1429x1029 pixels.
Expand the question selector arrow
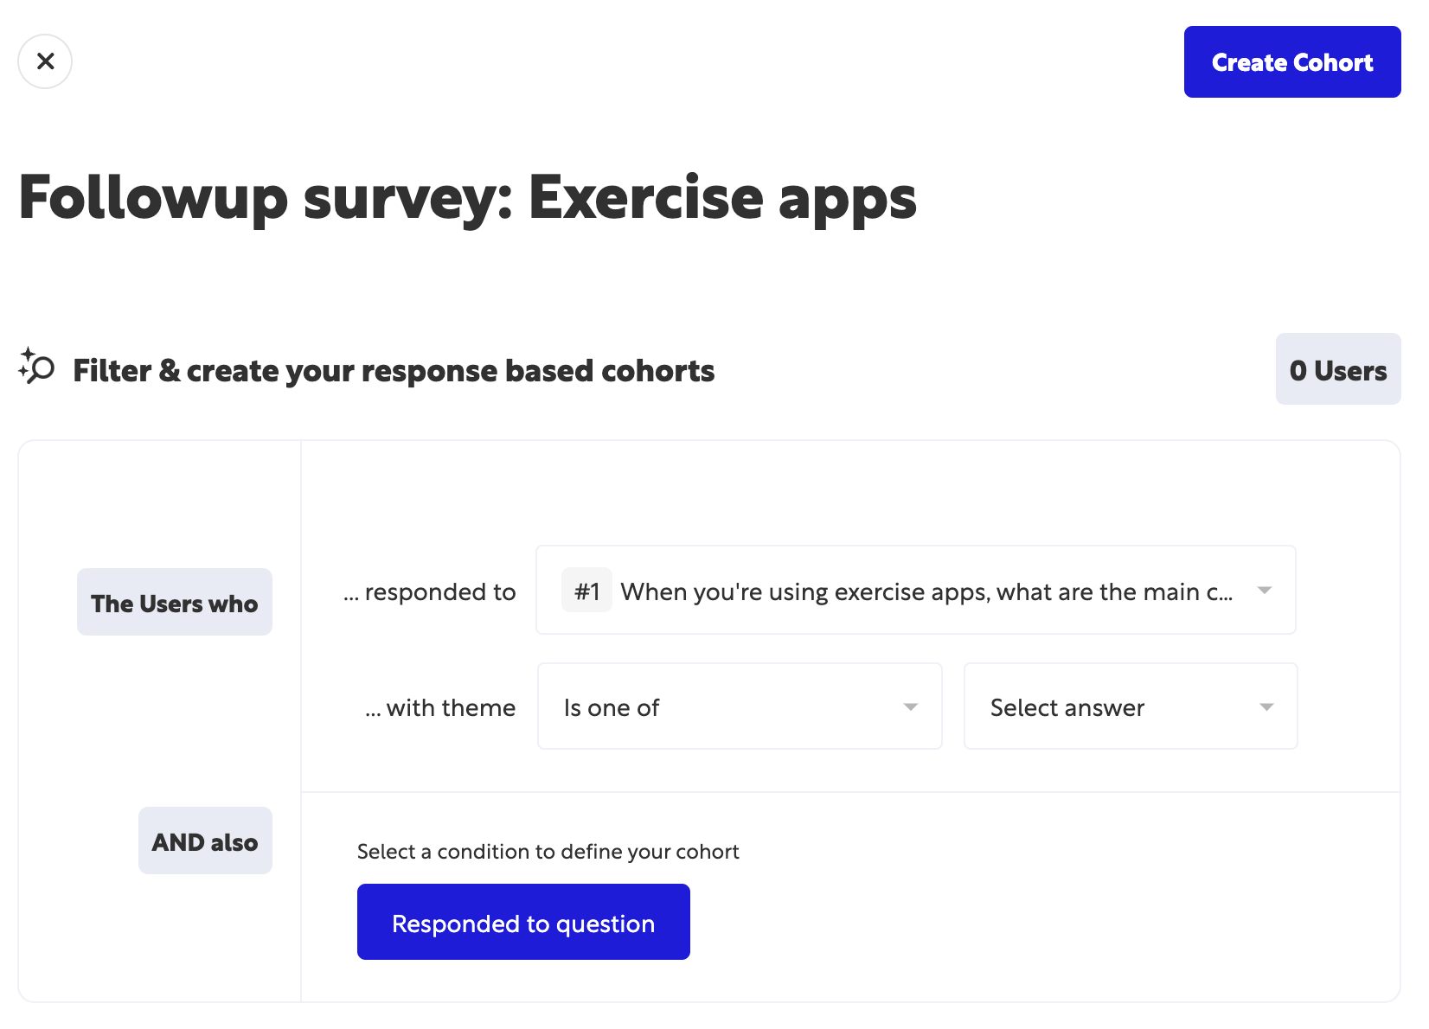pos(1264,591)
